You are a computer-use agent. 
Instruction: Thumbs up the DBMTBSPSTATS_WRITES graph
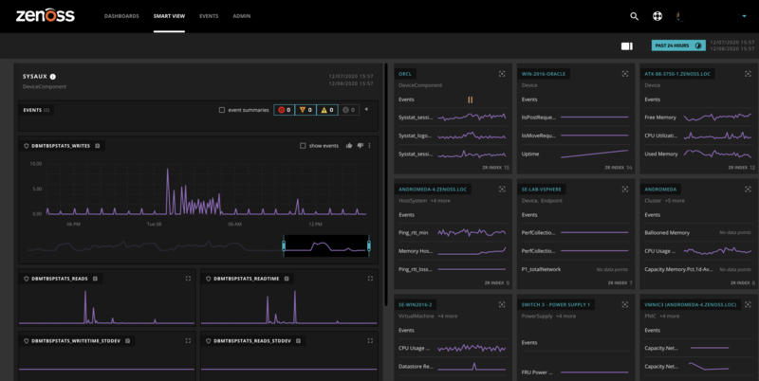tap(349, 146)
